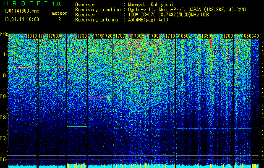Screen dimensions: 264x168
Task: Click the 'Receiver' field label
Action: [x=85, y=15]
